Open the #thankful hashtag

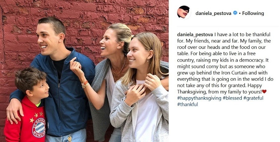(x=188, y=104)
